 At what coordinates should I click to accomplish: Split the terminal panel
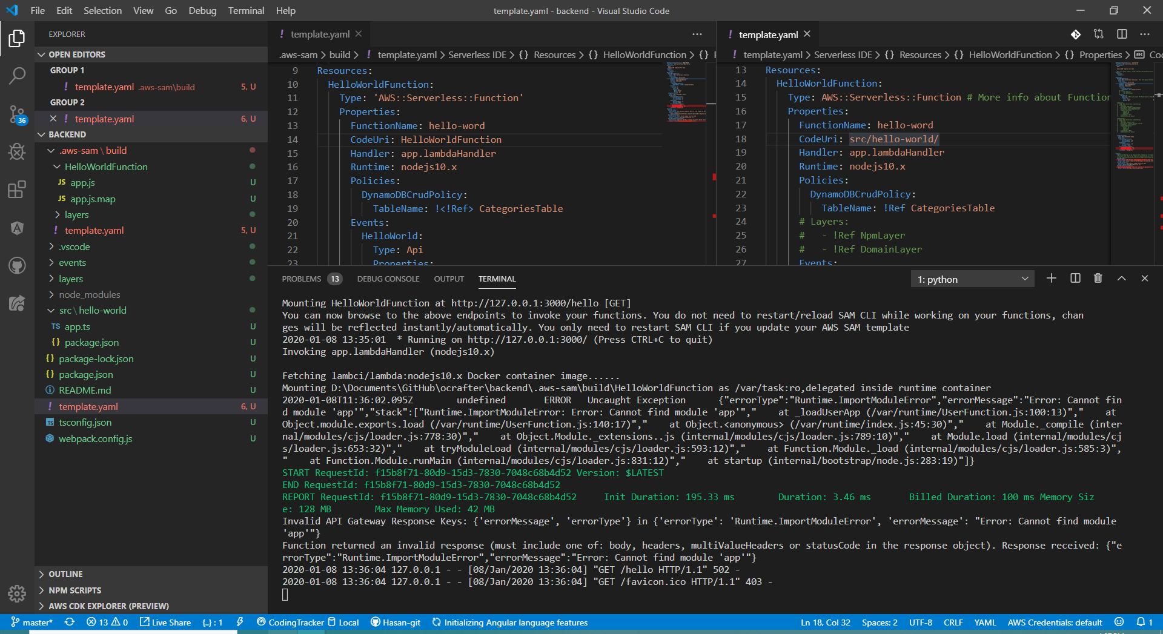pyautogui.click(x=1075, y=279)
